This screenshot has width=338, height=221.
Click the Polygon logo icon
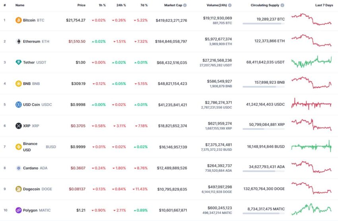coord(18,210)
